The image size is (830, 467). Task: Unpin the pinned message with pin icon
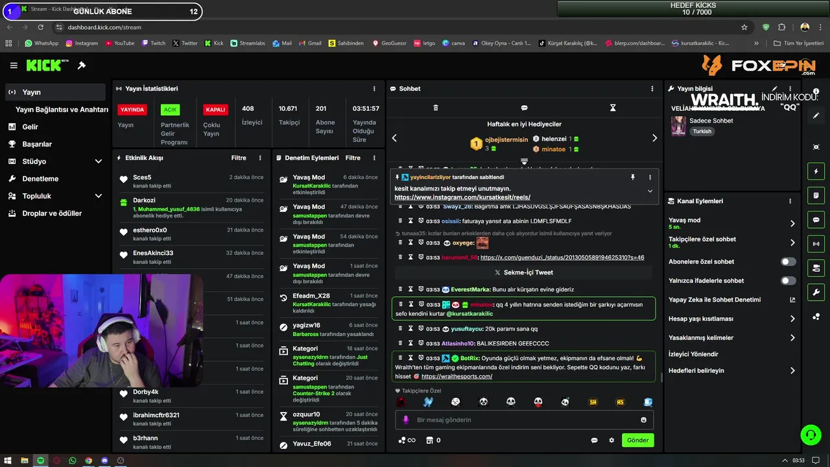click(633, 177)
